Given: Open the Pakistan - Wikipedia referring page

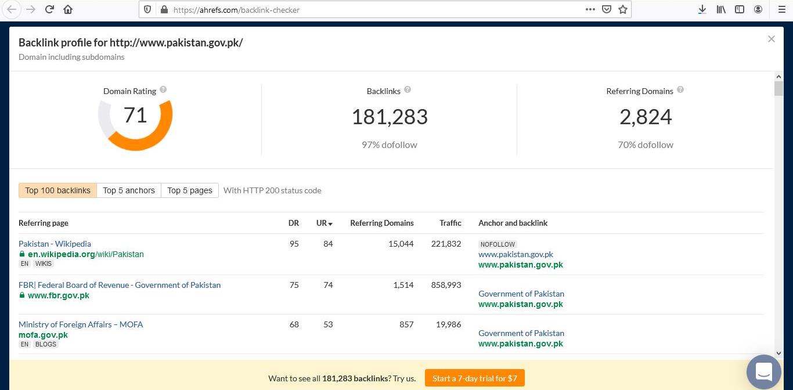Looking at the screenshot, I should click(55, 244).
